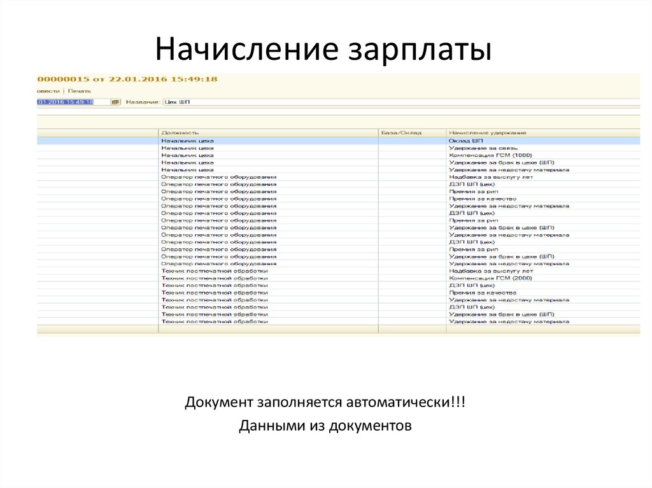652x488 pixels.
Task: Focus the highlighted document date field
Action: (66, 102)
